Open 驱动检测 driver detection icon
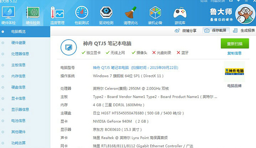The width and height of the screenshot is (256, 148). tap(106, 12)
